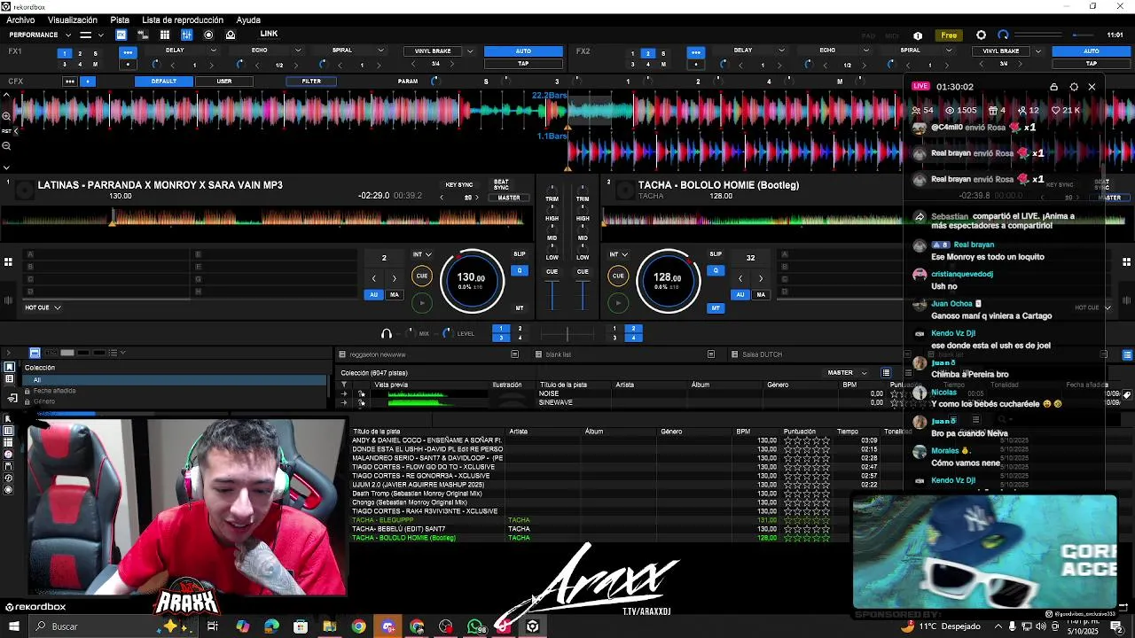Open FX1 DELAY effect dropdown
This screenshot has width=1135, height=638.
click(213, 51)
